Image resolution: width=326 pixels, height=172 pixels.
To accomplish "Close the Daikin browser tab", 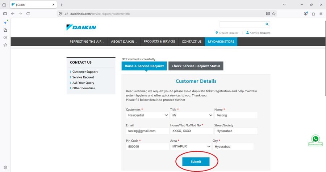I will click(x=54, y=5).
